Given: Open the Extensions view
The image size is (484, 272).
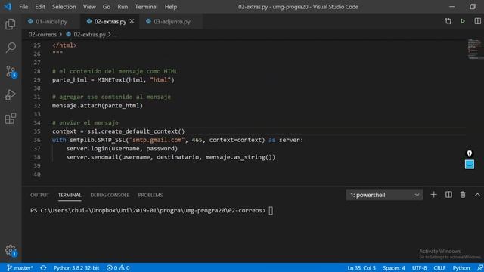Looking at the screenshot, I should pos(11,119).
